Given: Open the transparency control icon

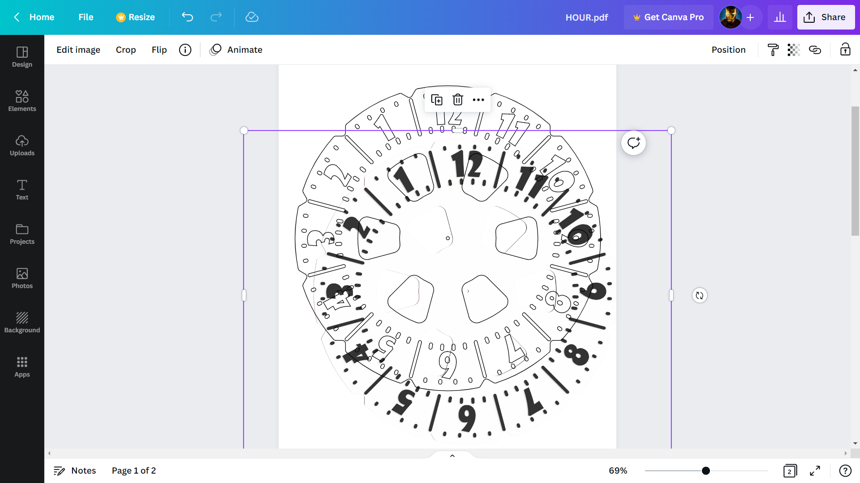Looking at the screenshot, I should 794,50.
